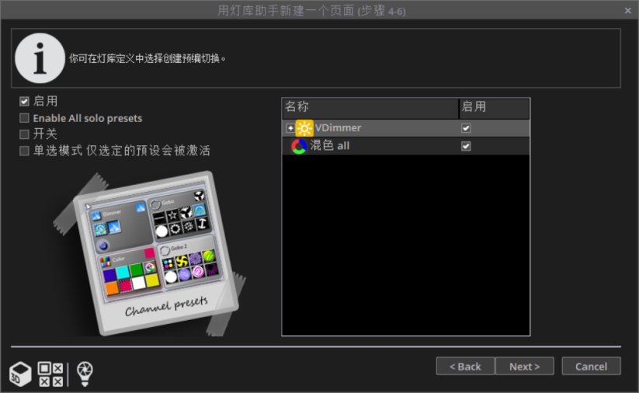Click the 启用 column header

pos(494,107)
